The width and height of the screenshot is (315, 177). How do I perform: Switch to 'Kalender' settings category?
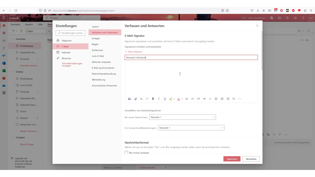pyautogui.click(x=66, y=53)
